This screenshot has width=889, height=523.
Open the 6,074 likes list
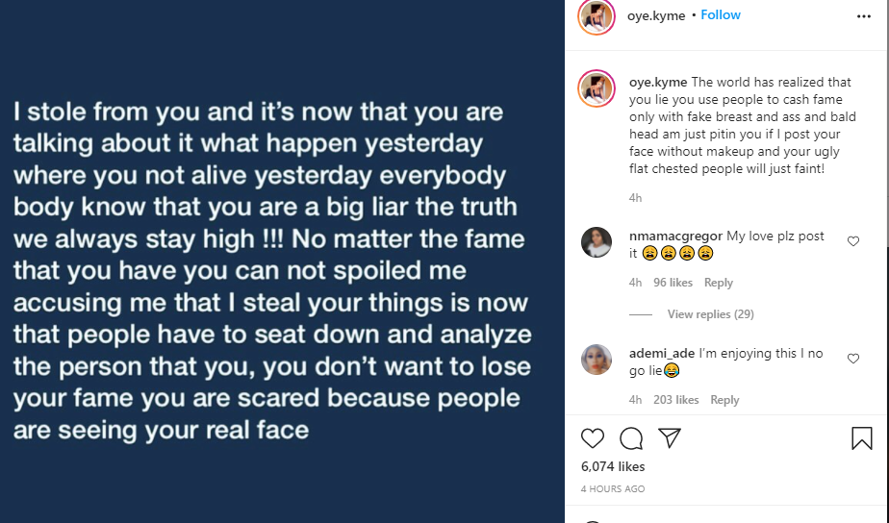pyautogui.click(x=613, y=466)
